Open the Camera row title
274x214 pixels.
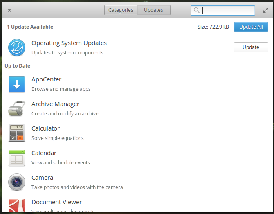coord(42,178)
